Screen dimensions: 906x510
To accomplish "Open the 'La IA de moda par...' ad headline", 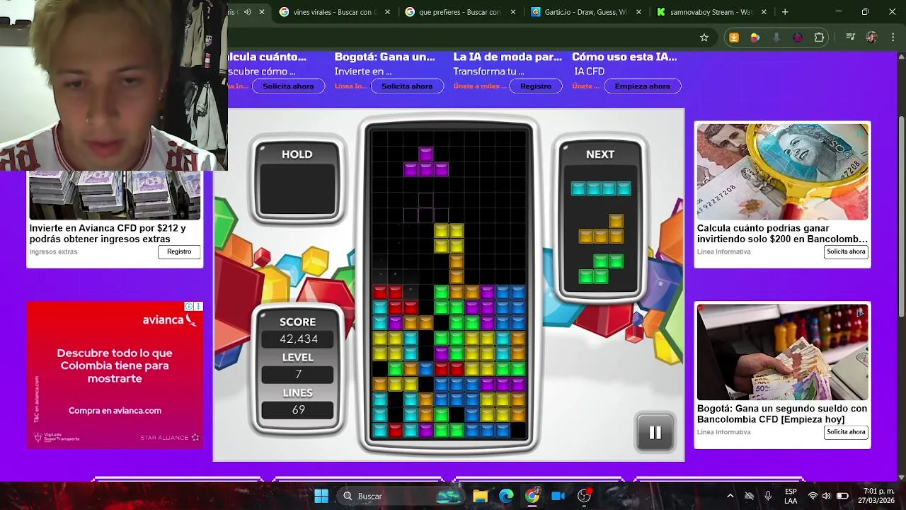I will pos(508,57).
